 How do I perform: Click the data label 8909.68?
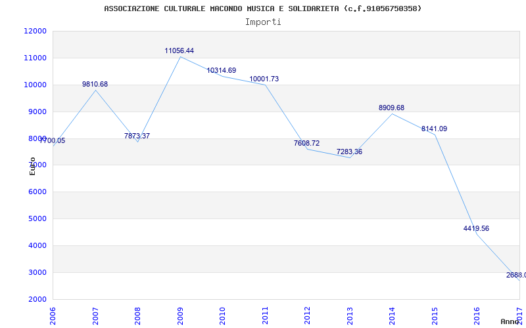391,108
